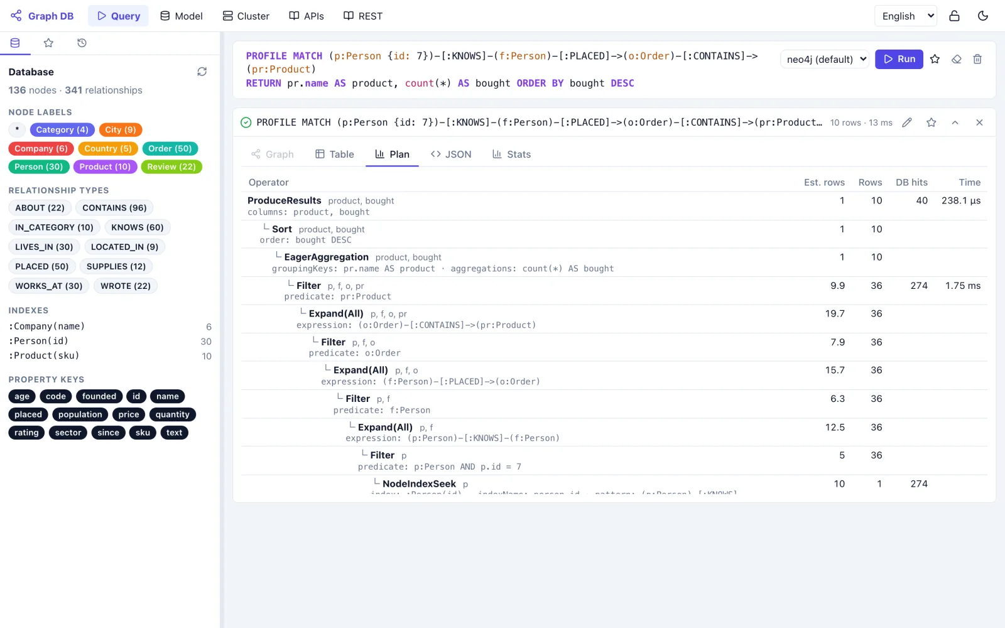
Task: Open the Model tab
Action: [x=181, y=16]
